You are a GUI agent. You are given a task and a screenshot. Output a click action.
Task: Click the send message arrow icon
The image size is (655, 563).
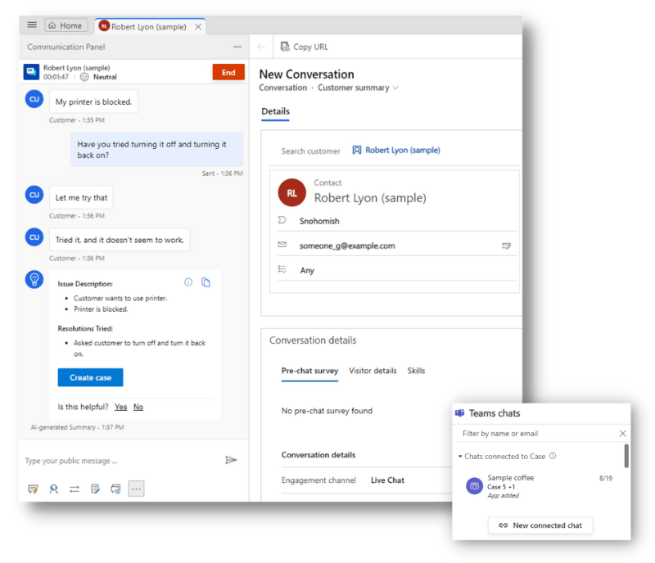[231, 461]
